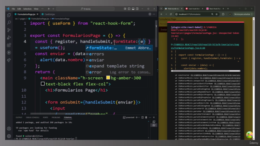Open the Selection menu

tap(27, 9)
